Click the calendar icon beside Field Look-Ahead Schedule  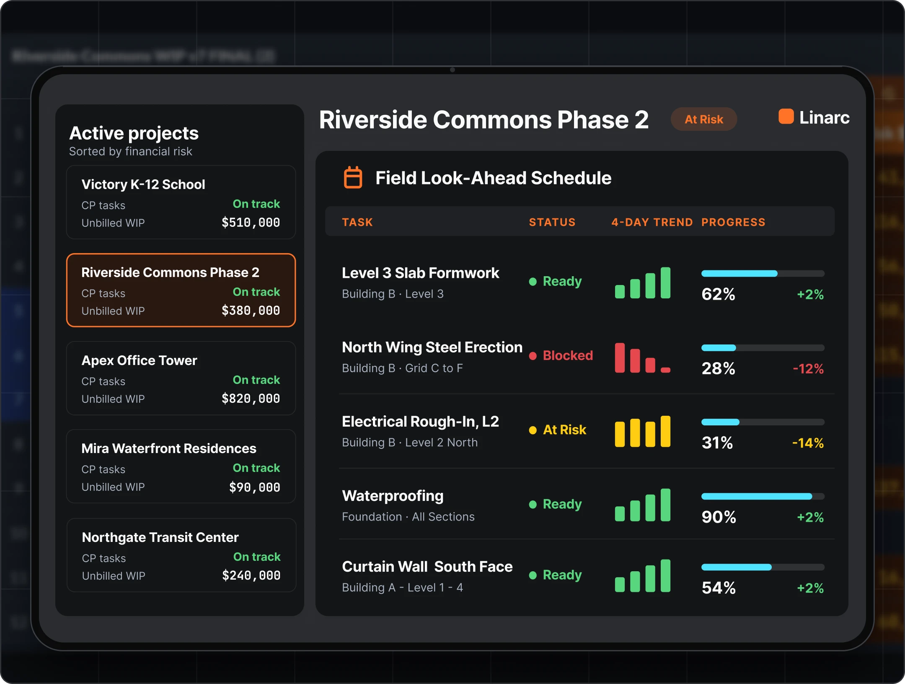coord(353,178)
